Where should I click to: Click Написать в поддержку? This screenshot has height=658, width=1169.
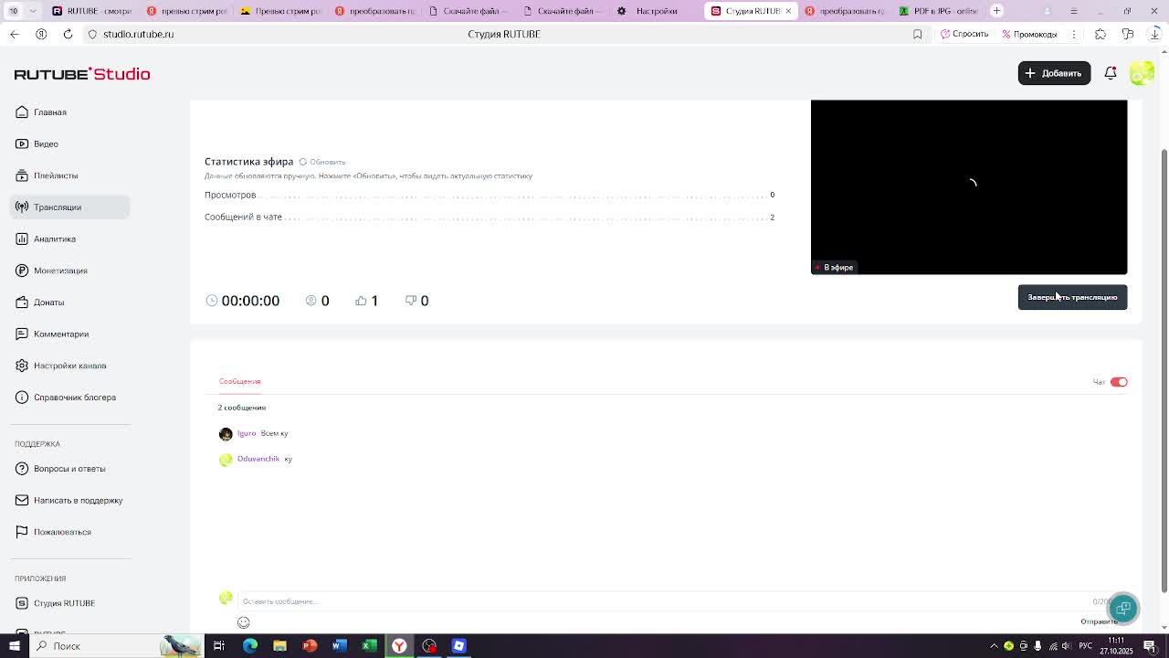click(78, 500)
